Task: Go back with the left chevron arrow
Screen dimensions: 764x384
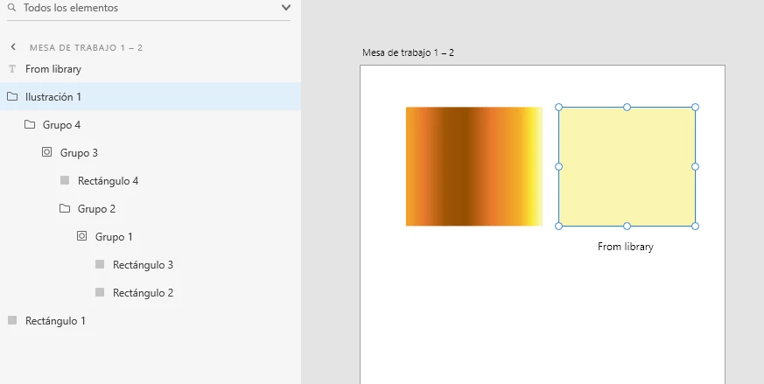Action: (x=13, y=47)
